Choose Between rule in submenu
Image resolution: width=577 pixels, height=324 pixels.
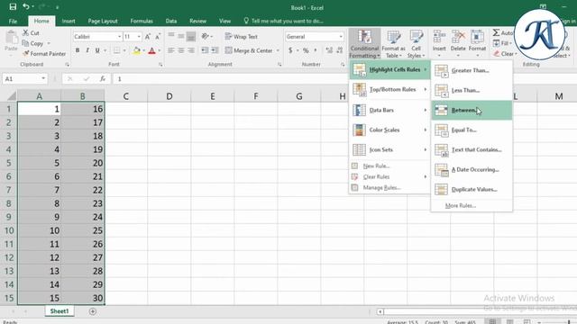pyautogui.click(x=472, y=110)
